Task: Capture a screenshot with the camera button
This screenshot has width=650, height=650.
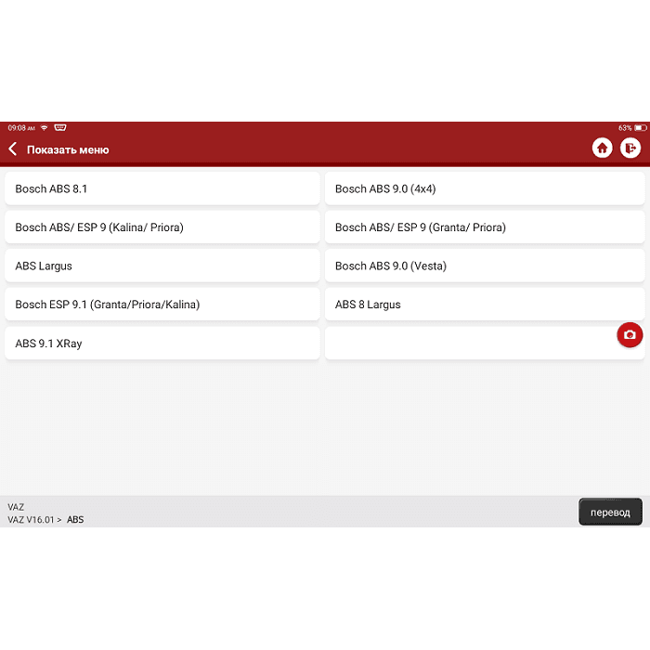Action: (x=630, y=334)
